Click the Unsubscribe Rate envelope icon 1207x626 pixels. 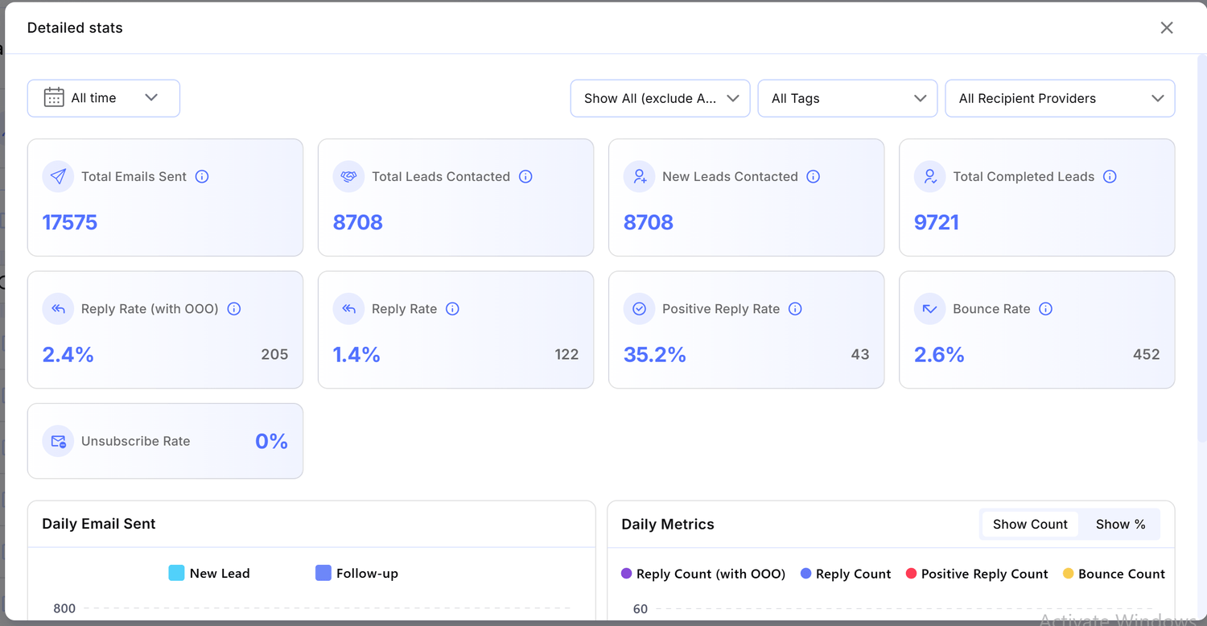click(x=58, y=441)
